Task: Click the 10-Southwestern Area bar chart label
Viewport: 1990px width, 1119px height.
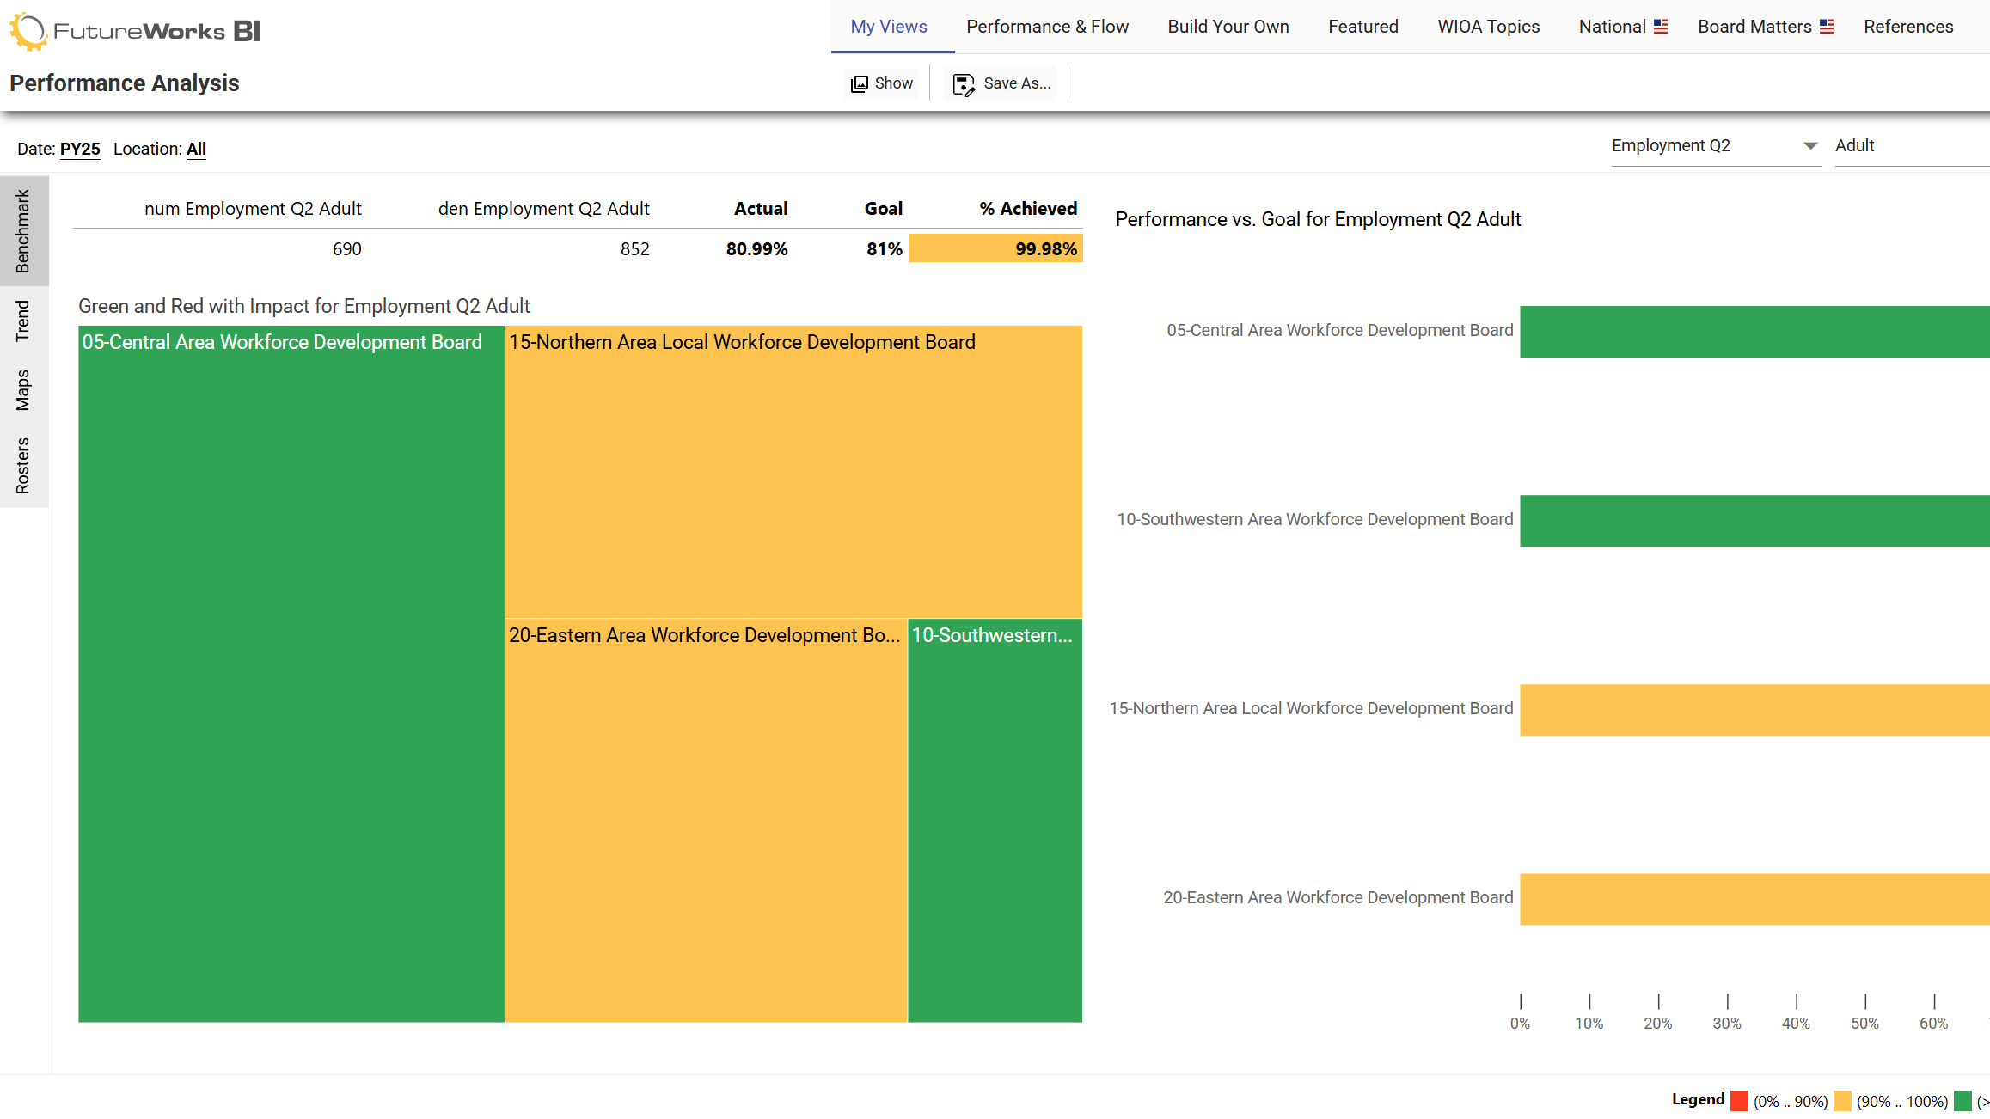Action: 1314,519
